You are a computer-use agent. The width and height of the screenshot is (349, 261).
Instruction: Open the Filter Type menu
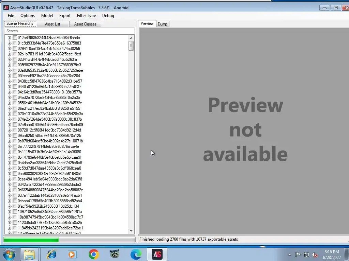pyautogui.click(x=86, y=16)
